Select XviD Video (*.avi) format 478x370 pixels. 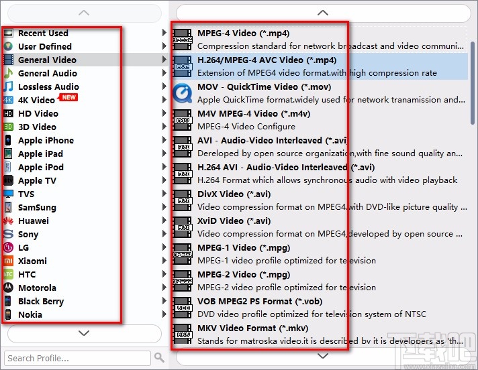[320, 227]
